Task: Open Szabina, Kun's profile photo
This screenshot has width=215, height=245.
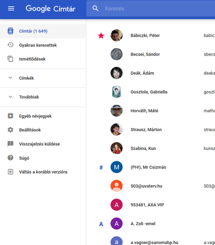Action: (x=116, y=148)
